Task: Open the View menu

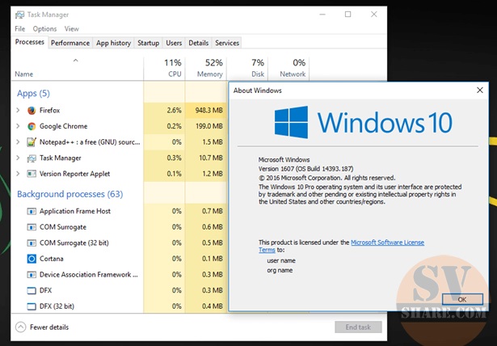Action: pyautogui.click(x=72, y=29)
